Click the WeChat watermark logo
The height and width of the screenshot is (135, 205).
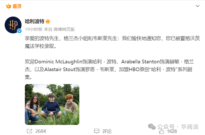(x=152, y=127)
